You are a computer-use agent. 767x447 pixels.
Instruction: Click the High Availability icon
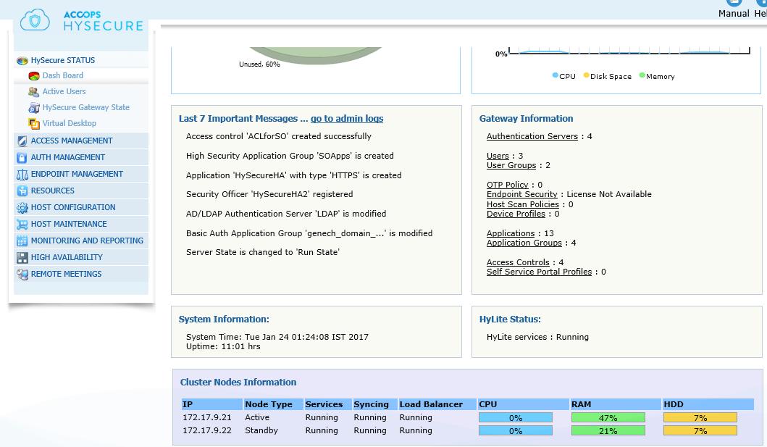(22, 258)
